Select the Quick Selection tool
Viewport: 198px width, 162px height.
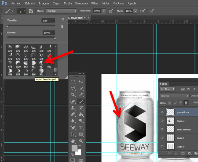coord(81,88)
